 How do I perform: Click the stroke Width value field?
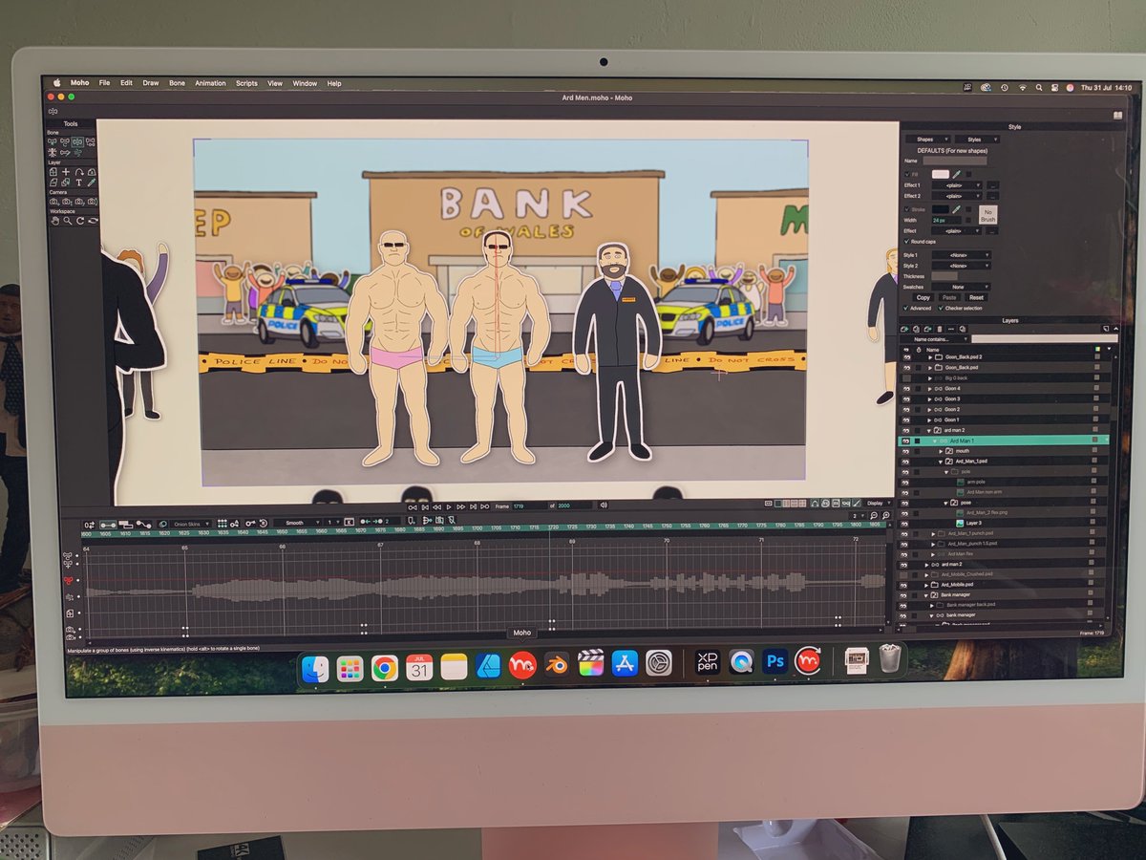coord(946,220)
